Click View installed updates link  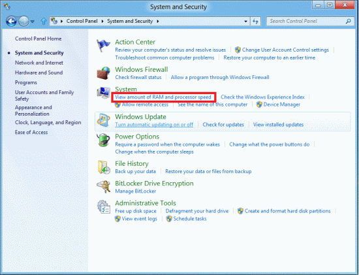(x=278, y=125)
